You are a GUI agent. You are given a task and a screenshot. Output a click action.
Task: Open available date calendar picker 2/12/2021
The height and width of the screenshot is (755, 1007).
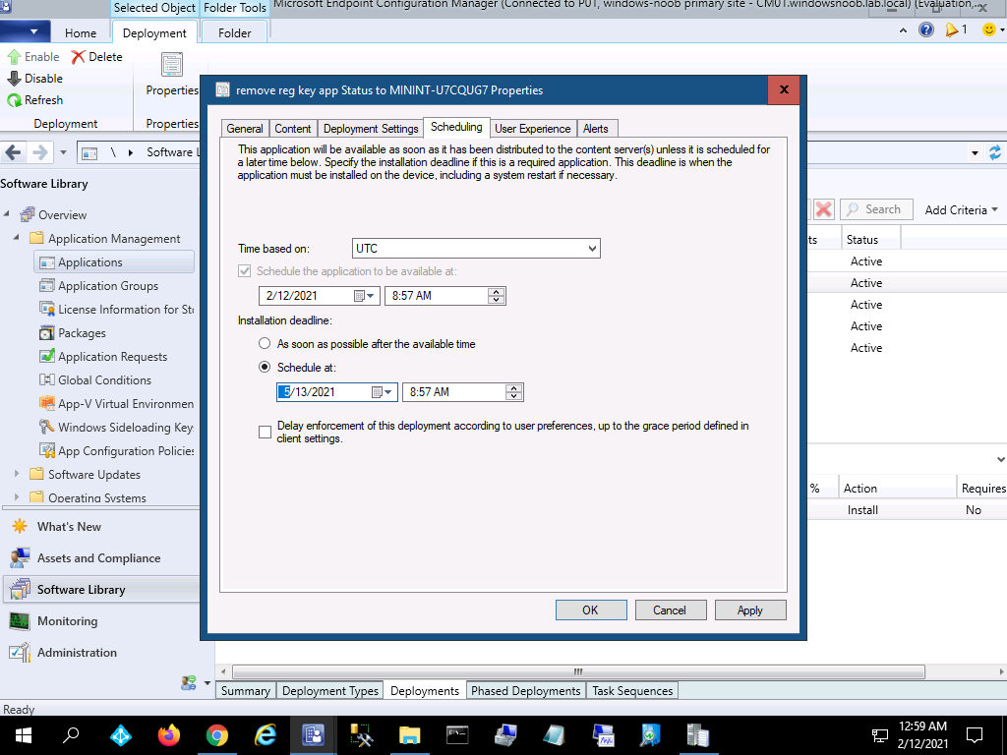(x=364, y=296)
